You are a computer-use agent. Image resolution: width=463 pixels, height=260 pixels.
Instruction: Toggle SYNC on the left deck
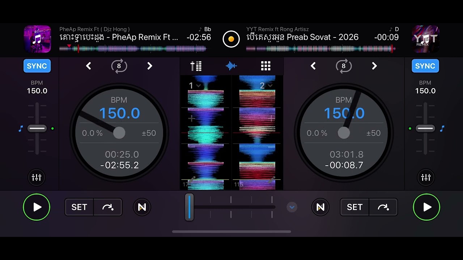37,66
